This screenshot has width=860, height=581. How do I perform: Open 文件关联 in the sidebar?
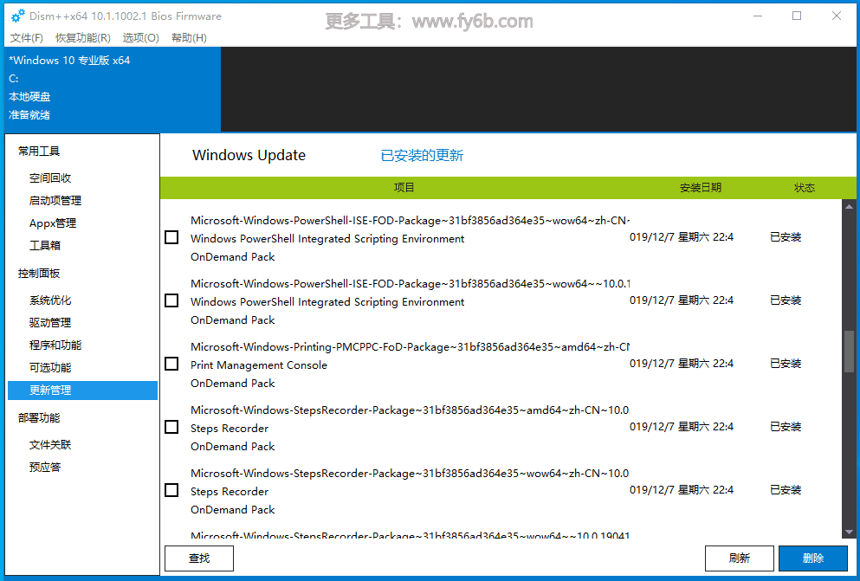(50, 444)
